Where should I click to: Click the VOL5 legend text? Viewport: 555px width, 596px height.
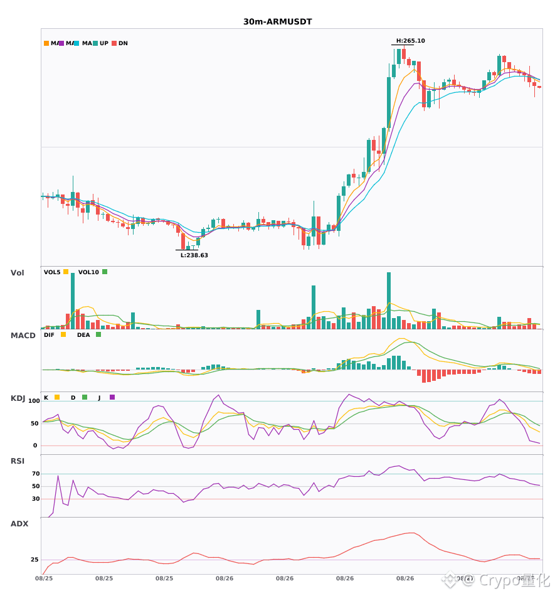[x=52, y=272]
